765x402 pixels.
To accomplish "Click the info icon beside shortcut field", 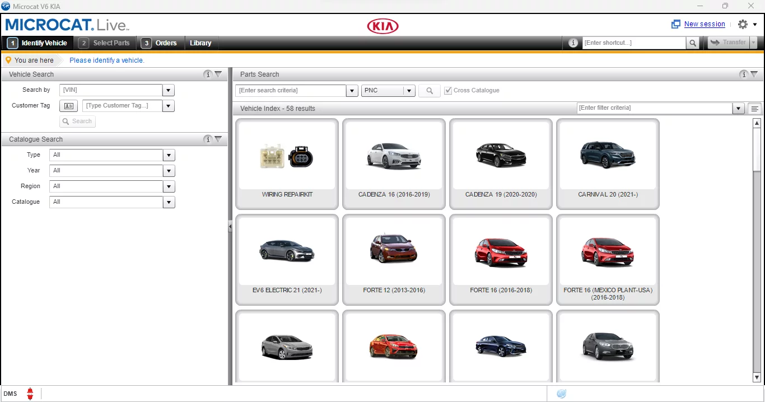I will tap(572, 42).
